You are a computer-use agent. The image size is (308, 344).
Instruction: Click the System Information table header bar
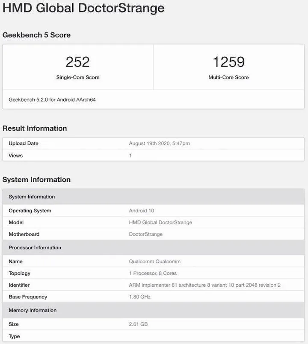coord(32,197)
